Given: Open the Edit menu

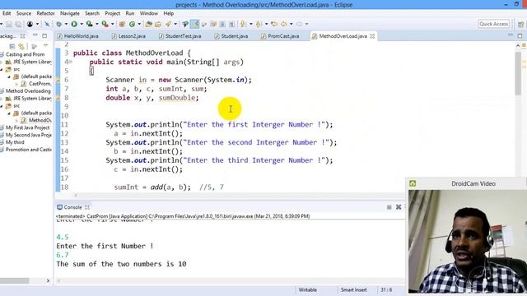Looking at the screenshot, I should tap(7, 13).
